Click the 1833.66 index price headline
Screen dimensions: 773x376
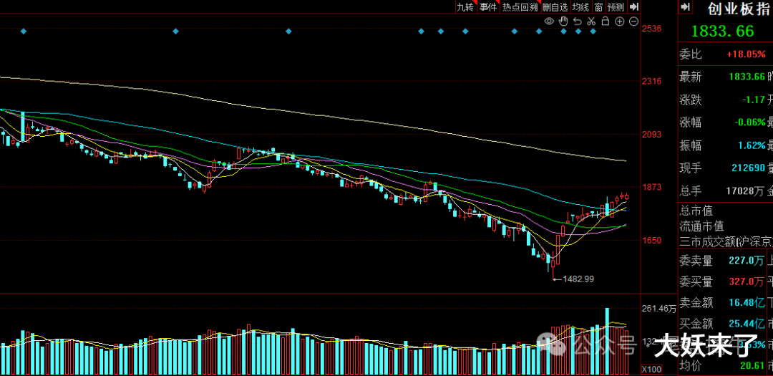(722, 31)
